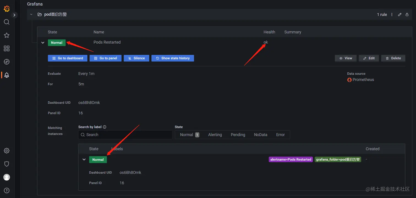Click the Every 1m evaluate value
The image size is (416, 198).
click(86, 74)
